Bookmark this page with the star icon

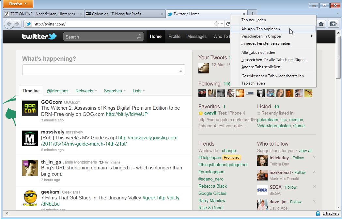(x=216, y=24)
